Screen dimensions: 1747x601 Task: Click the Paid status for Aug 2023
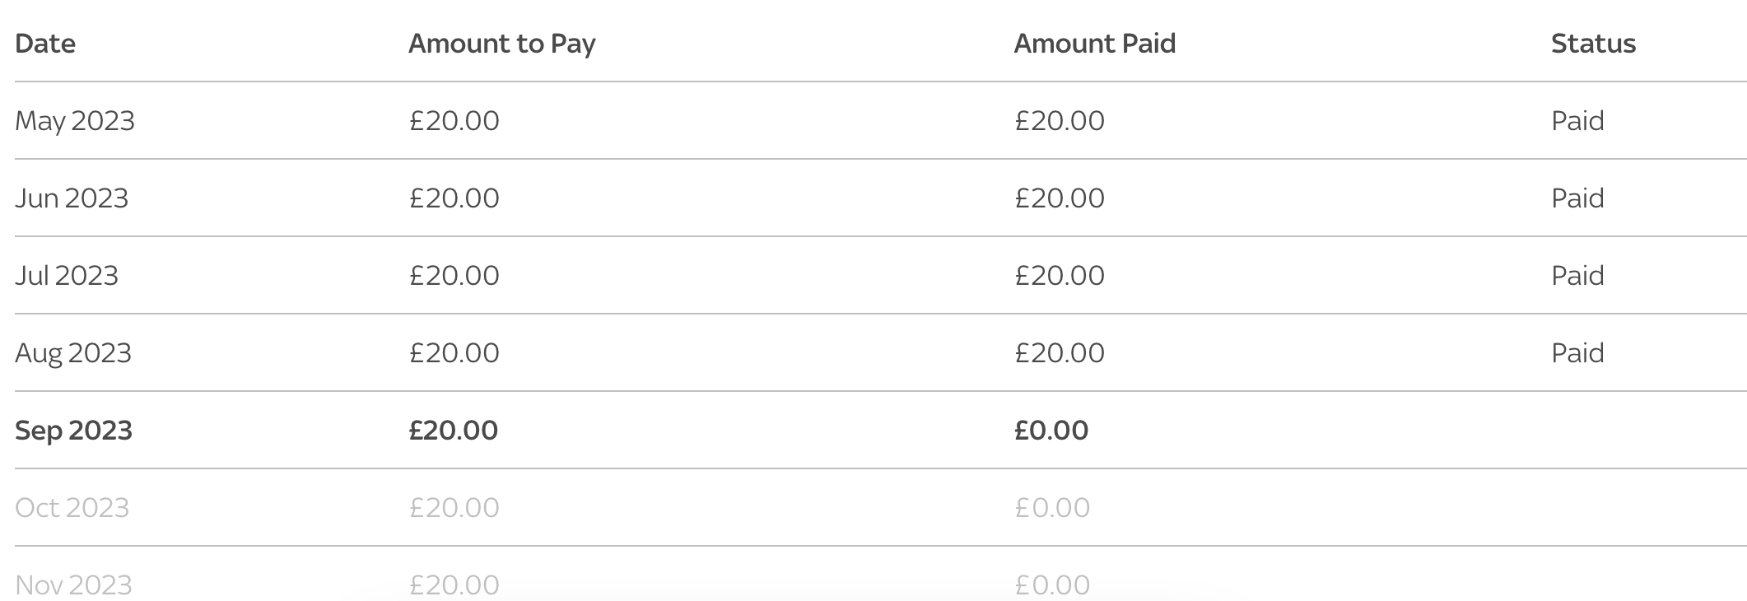1577,353
